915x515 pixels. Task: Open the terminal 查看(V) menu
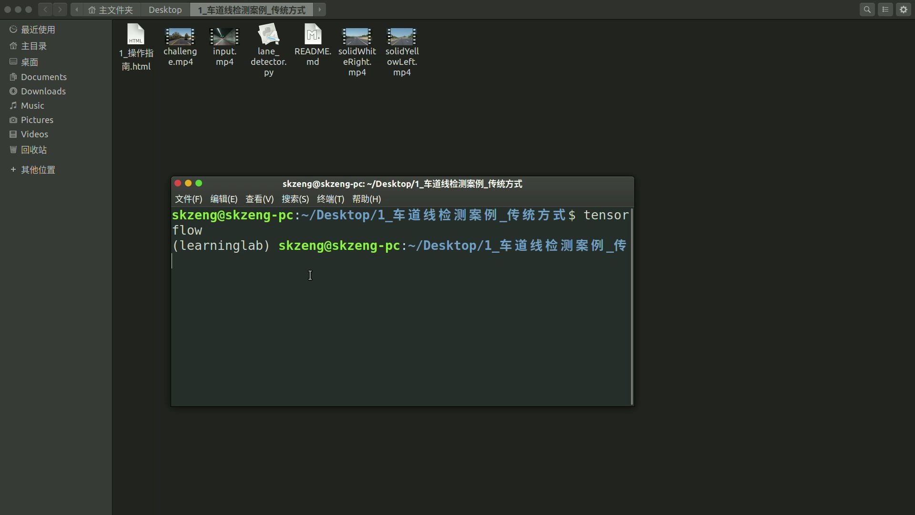(x=259, y=199)
